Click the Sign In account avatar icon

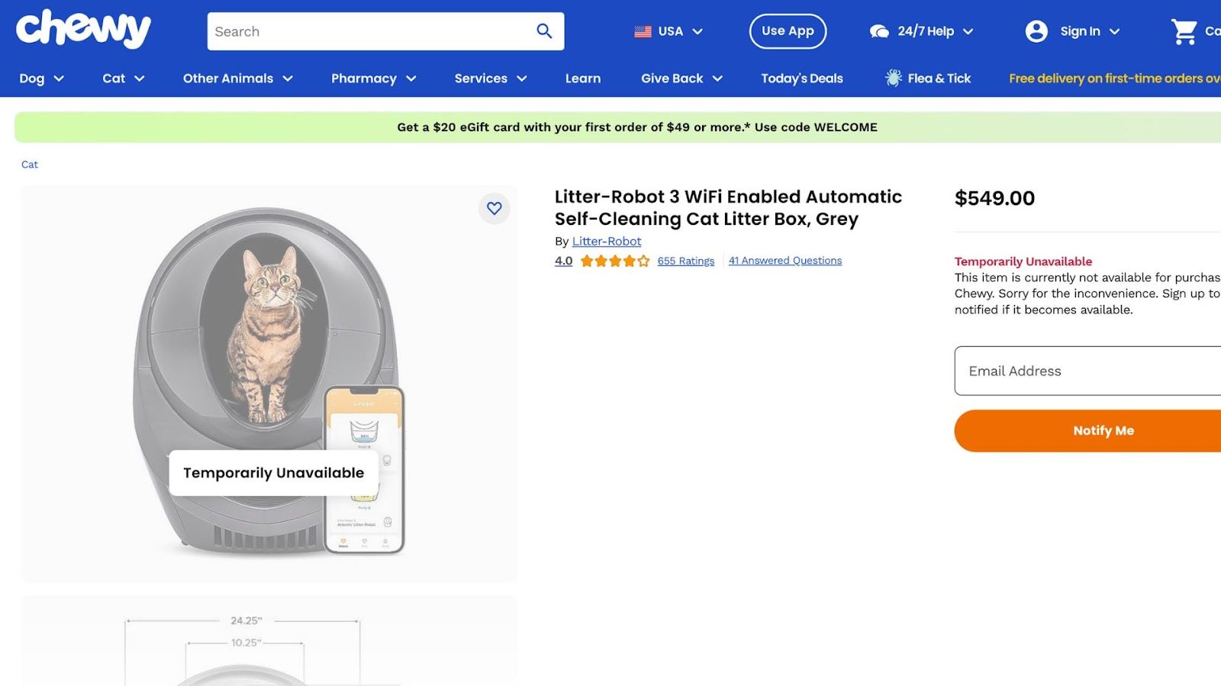click(x=1036, y=31)
